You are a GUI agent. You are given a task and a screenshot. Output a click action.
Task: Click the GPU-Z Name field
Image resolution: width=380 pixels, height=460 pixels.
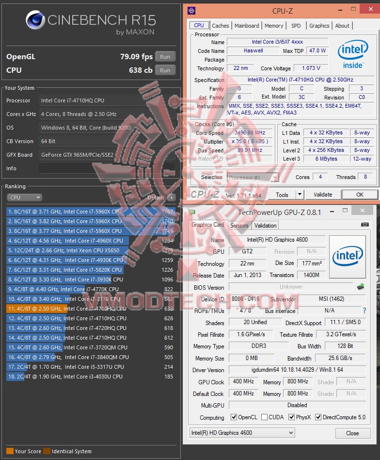277,240
